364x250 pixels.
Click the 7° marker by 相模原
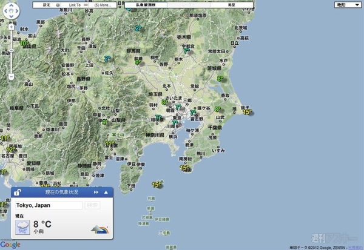tap(158, 117)
